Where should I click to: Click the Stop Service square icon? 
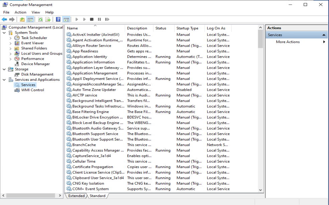click(92, 19)
